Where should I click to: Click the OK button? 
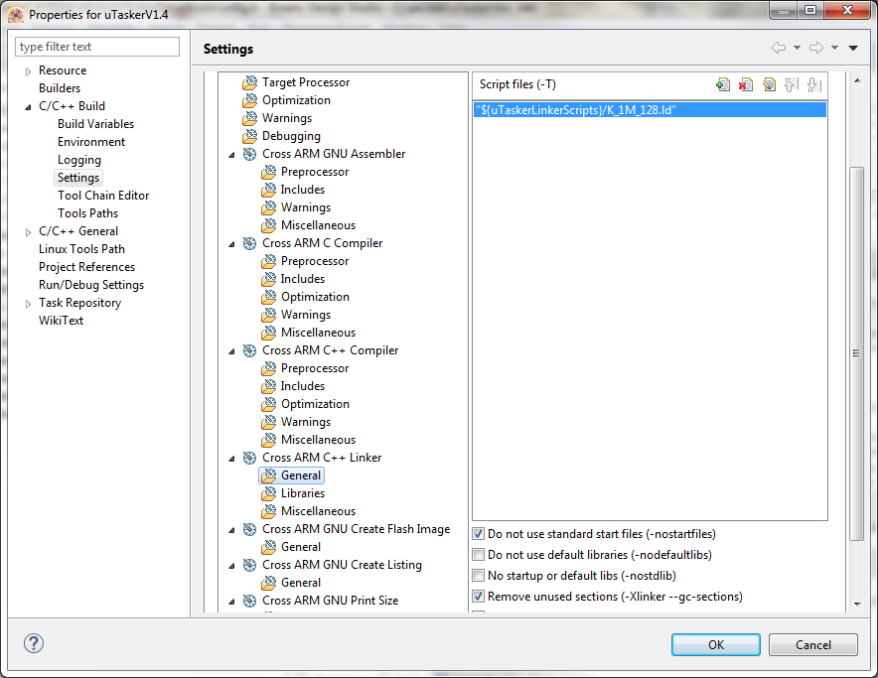pyautogui.click(x=716, y=645)
